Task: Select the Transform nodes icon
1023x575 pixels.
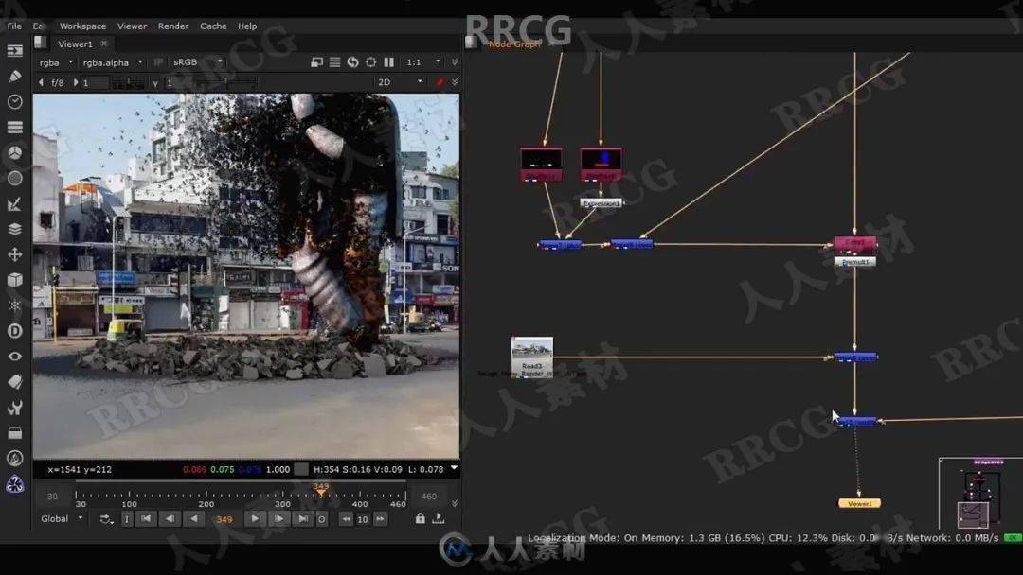Action: point(14,254)
